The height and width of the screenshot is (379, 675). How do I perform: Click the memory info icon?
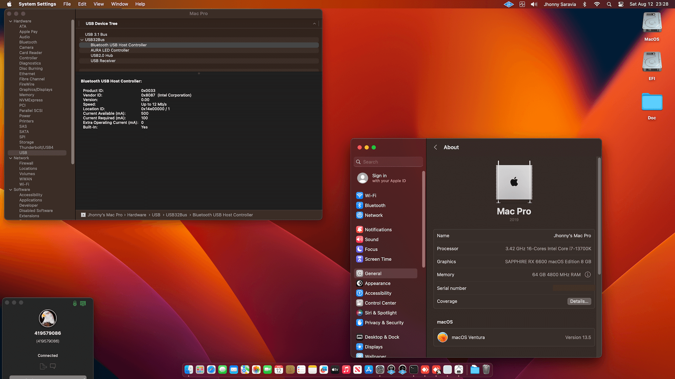(587, 274)
